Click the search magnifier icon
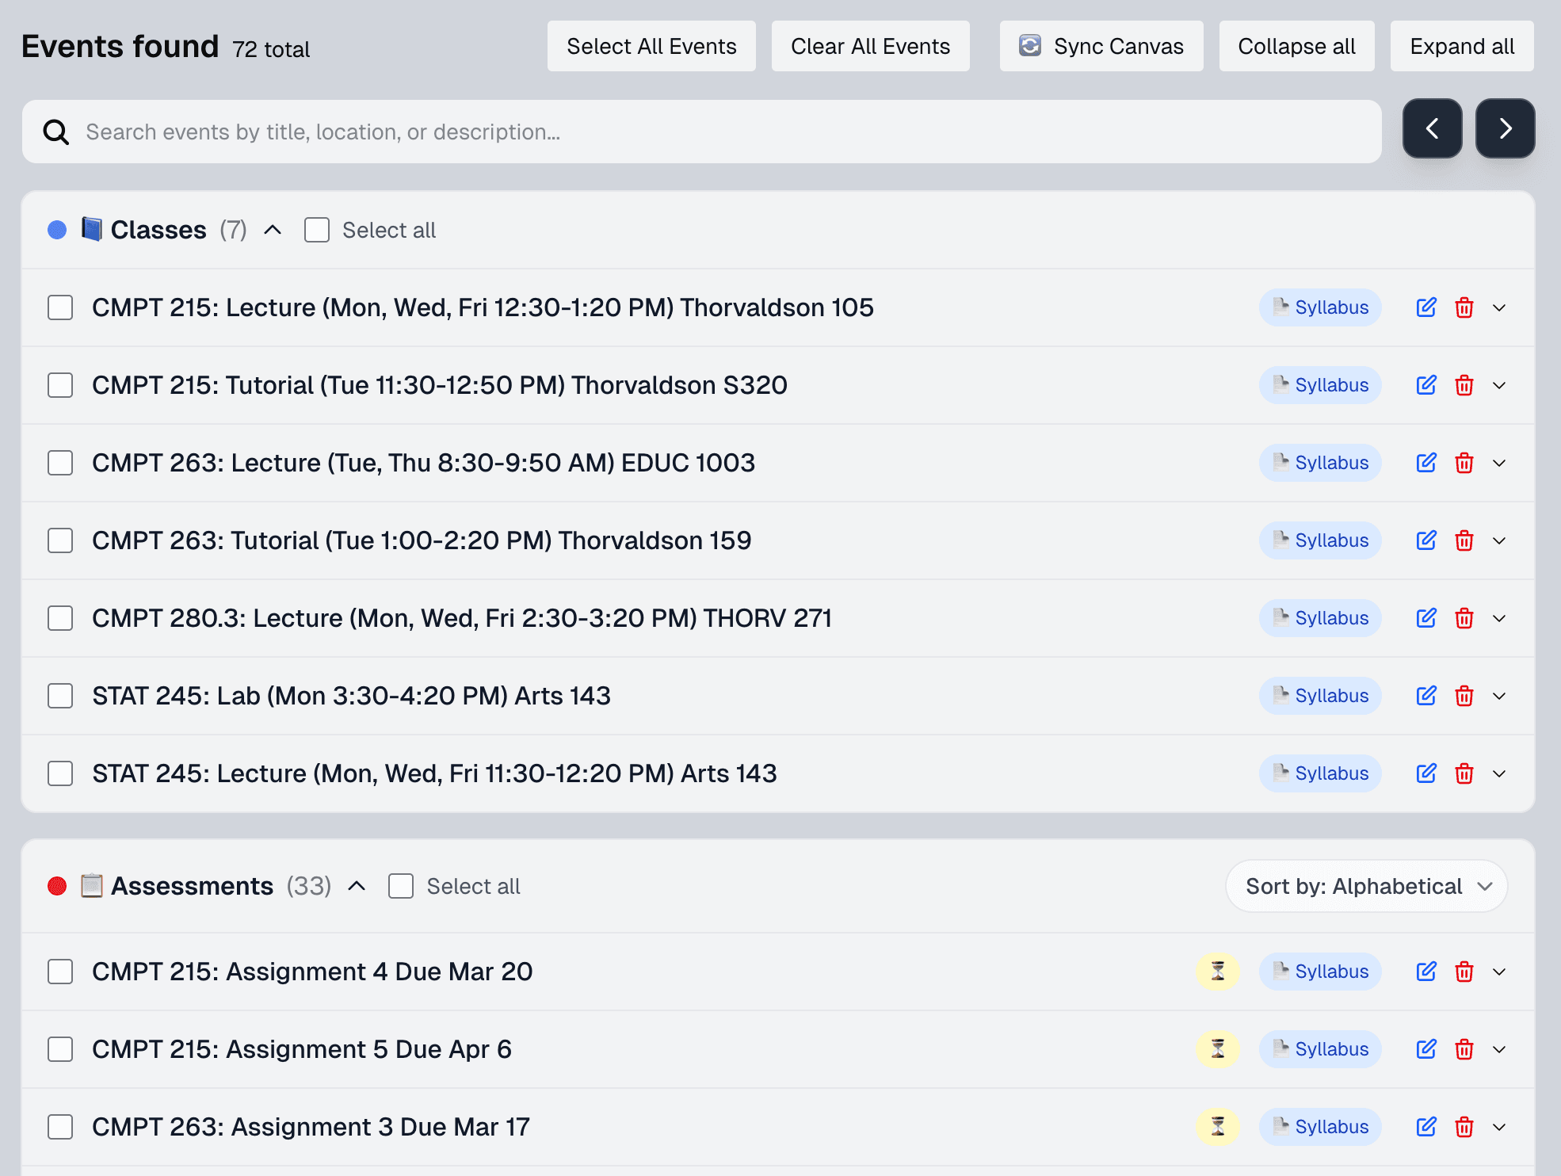 click(x=55, y=132)
